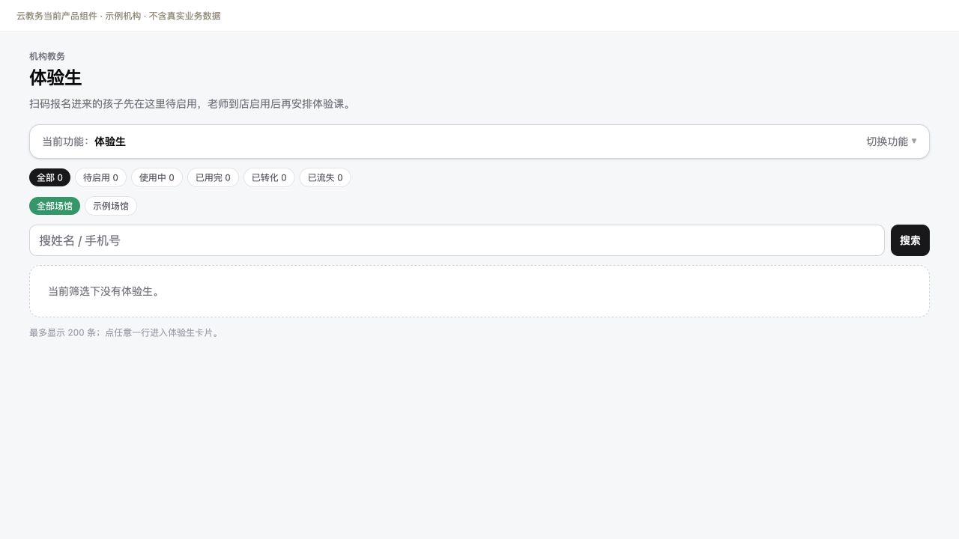Open the 切换功能 dropdown

[891, 141]
